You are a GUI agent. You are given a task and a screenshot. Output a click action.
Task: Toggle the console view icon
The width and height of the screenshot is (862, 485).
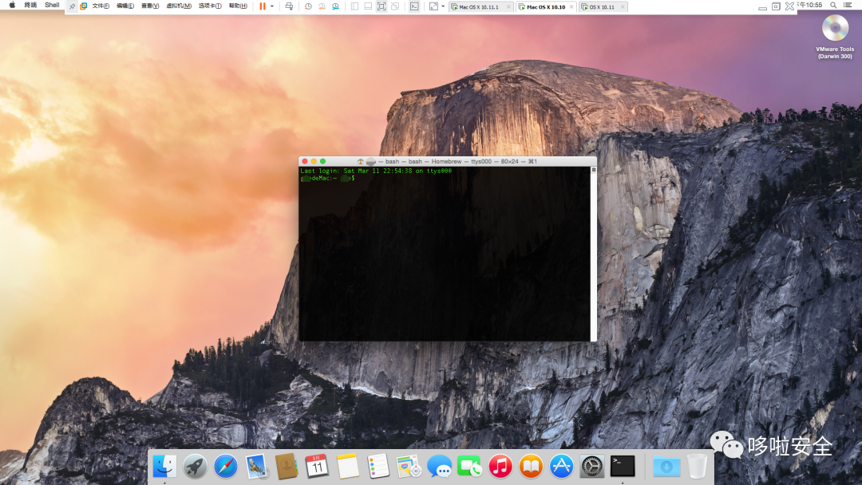pos(414,6)
